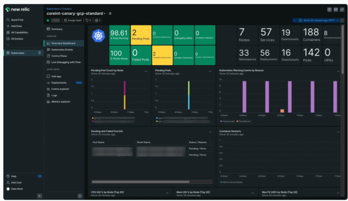Sort table by Status / Reason column

point(197,142)
